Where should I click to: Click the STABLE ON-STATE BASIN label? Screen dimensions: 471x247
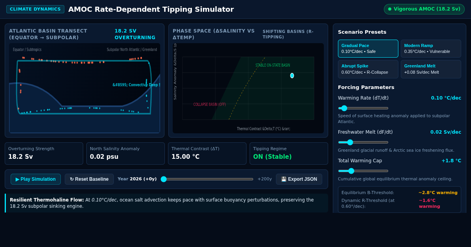(x=273, y=65)
